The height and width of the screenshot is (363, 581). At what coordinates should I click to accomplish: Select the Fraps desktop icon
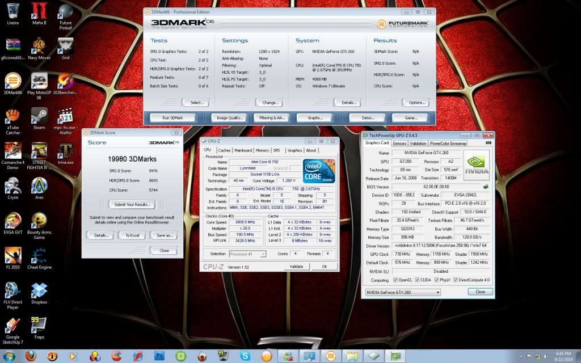(x=39, y=328)
